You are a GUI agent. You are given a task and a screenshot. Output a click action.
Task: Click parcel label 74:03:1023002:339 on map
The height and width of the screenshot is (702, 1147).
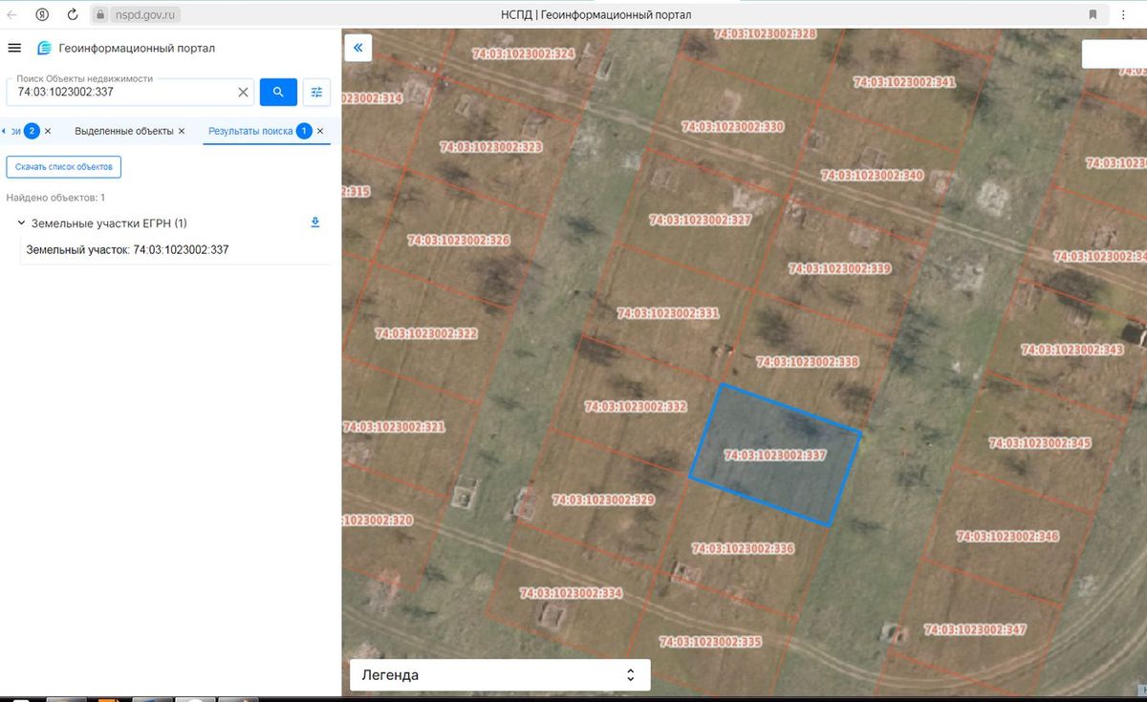click(x=839, y=268)
